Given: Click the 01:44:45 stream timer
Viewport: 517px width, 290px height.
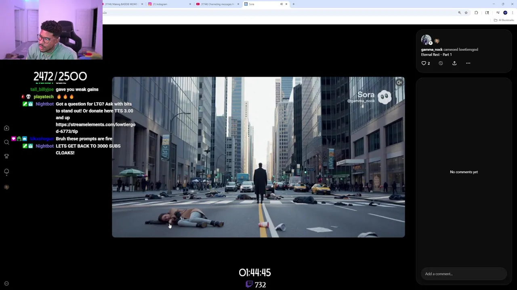Looking at the screenshot, I should coord(255,273).
